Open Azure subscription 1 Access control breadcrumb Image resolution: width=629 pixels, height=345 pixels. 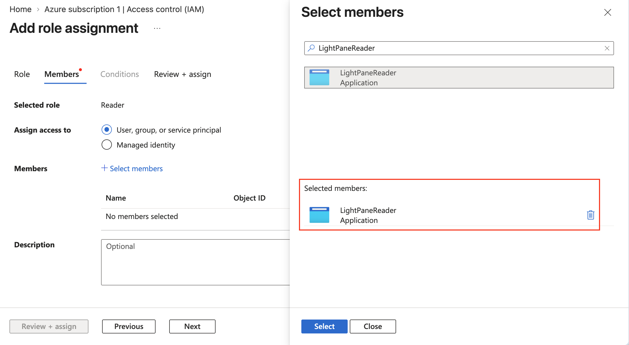point(124,9)
